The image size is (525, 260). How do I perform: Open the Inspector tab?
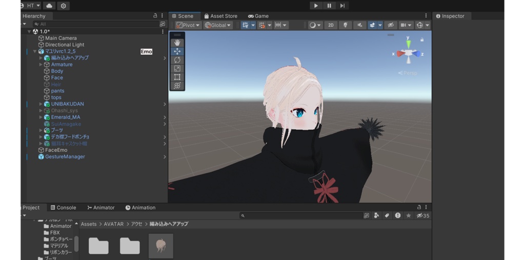pyautogui.click(x=450, y=16)
